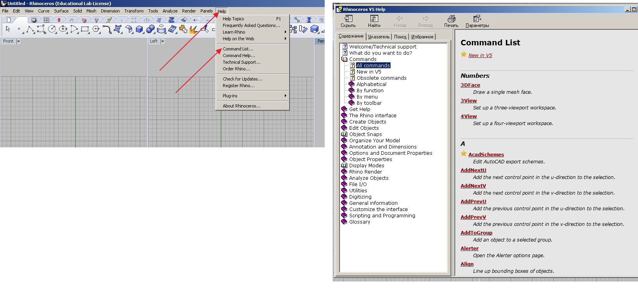Switch to the Указатель tab

click(379, 37)
